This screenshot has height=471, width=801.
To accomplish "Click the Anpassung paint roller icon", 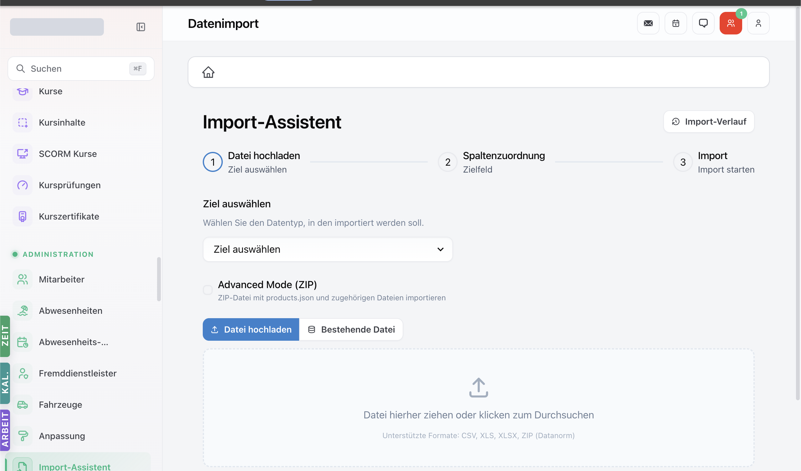I will [x=23, y=436].
